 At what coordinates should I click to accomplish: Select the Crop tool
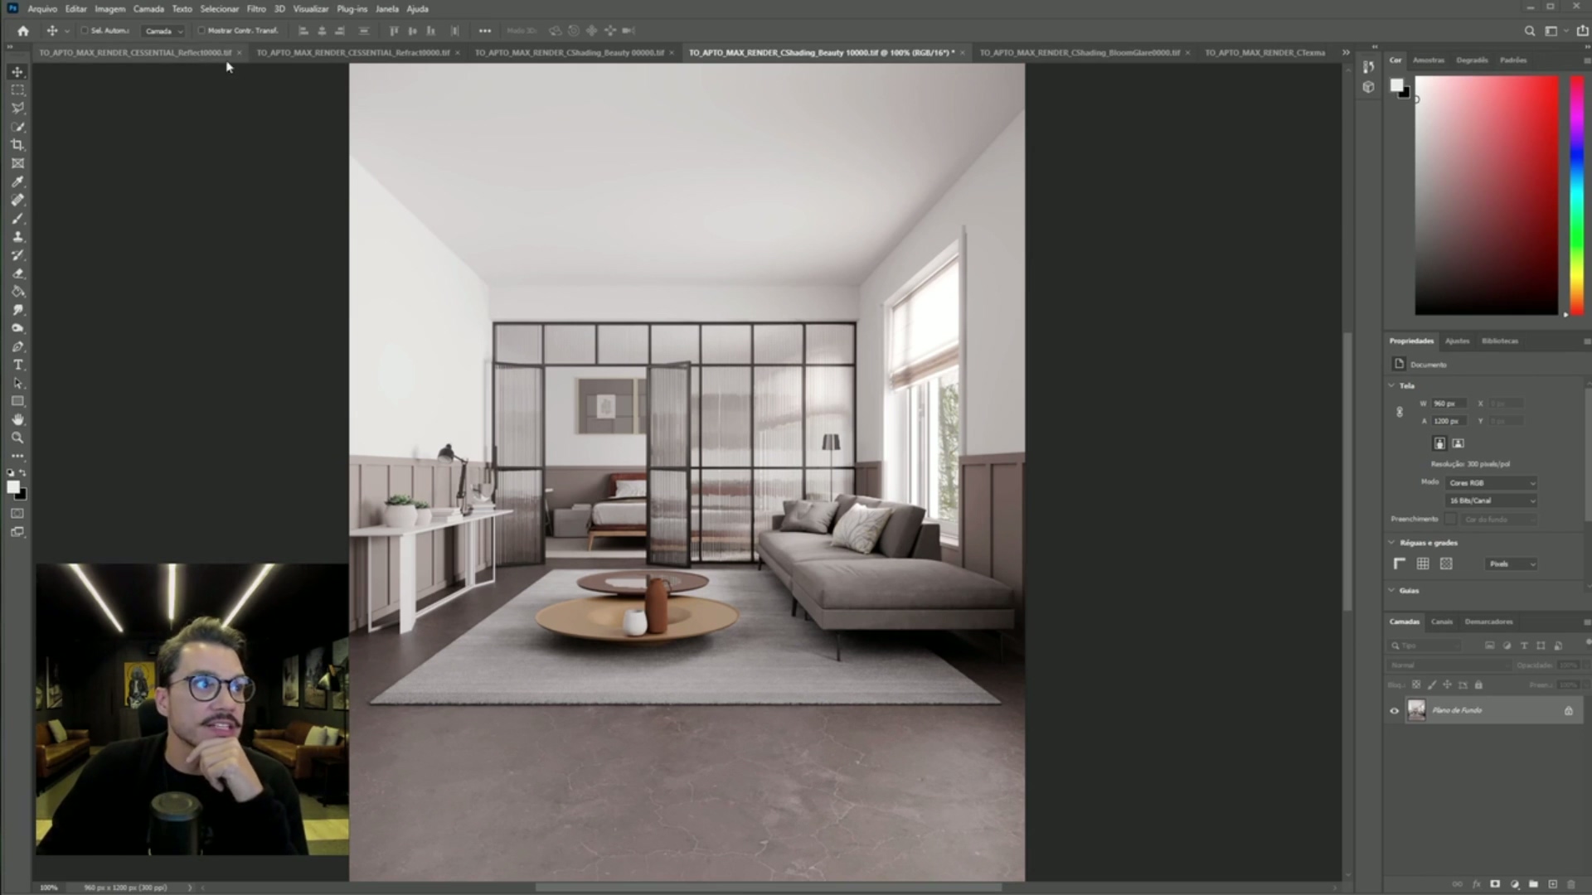click(17, 145)
